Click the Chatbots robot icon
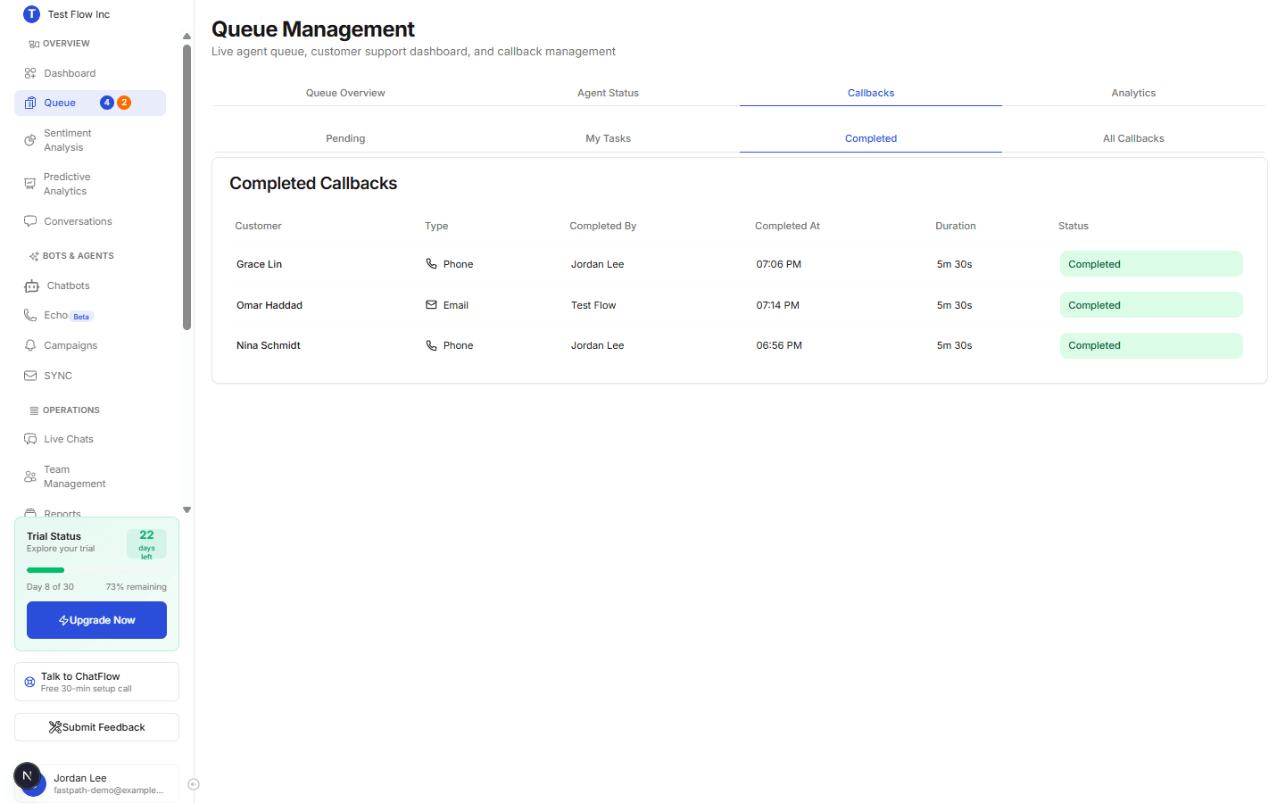Screen dimensions: 1285x803 (32, 286)
